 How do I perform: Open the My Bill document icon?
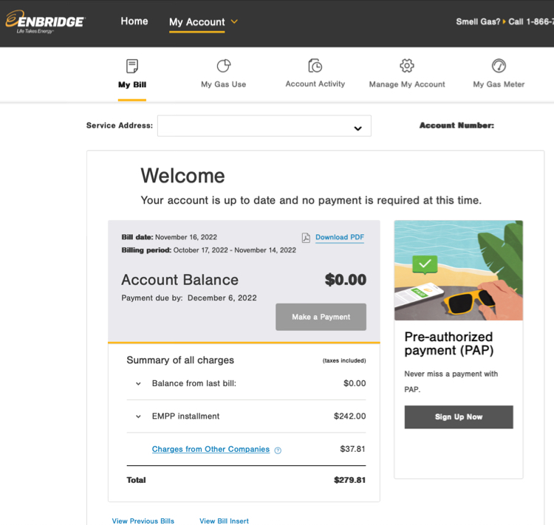tap(132, 66)
